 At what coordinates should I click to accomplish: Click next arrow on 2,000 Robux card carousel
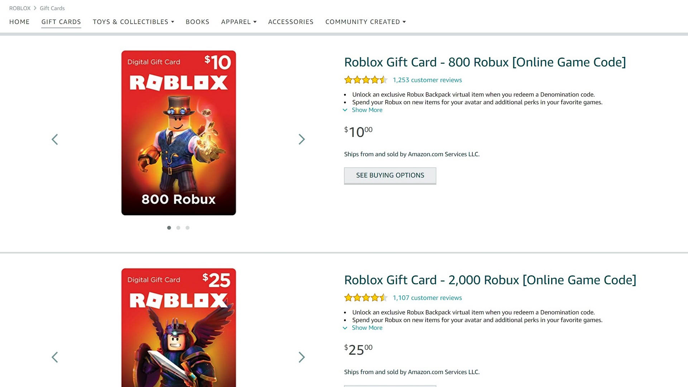click(302, 357)
